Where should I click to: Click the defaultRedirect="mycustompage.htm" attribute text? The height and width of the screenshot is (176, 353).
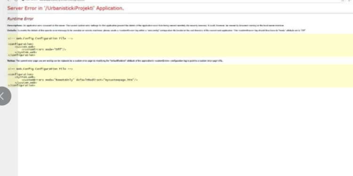point(107,80)
